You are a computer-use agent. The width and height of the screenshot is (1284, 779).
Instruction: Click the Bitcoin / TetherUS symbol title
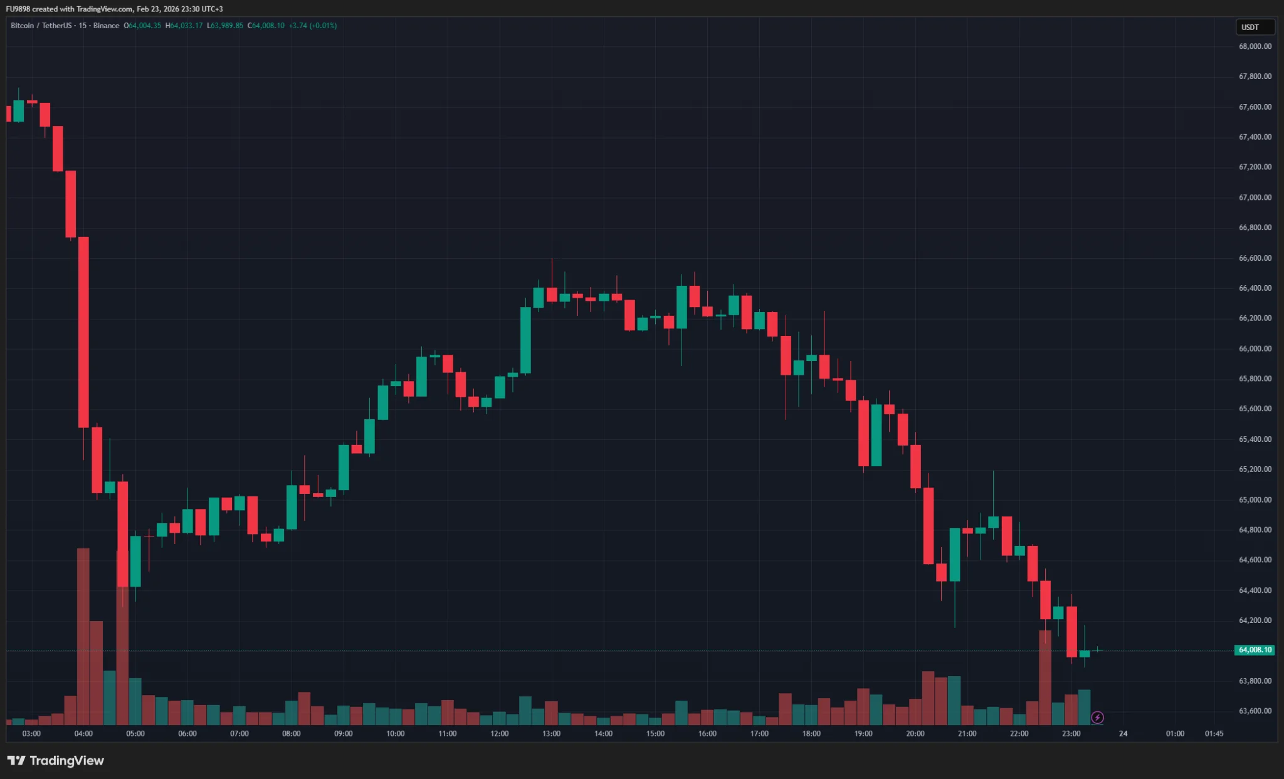tap(41, 26)
